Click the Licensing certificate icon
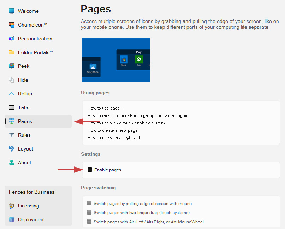The height and width of the screenshot is (229, 285). pyautogui.click(x=12, y=206)
